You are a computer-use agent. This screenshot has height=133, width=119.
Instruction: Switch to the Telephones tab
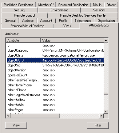tap(83, 20)
